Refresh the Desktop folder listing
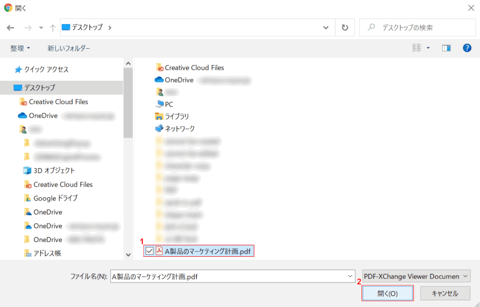This screenshot has width=480, height=307. tap(345, 28)
